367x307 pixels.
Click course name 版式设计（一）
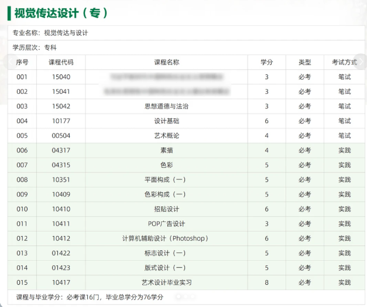coord(165,268)
